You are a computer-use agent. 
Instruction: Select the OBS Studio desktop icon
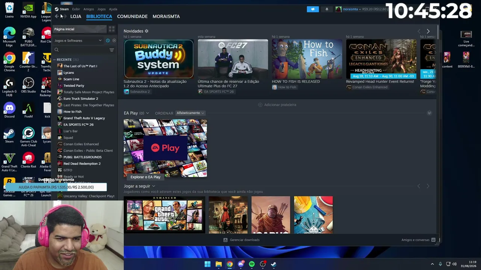(28, 85)
